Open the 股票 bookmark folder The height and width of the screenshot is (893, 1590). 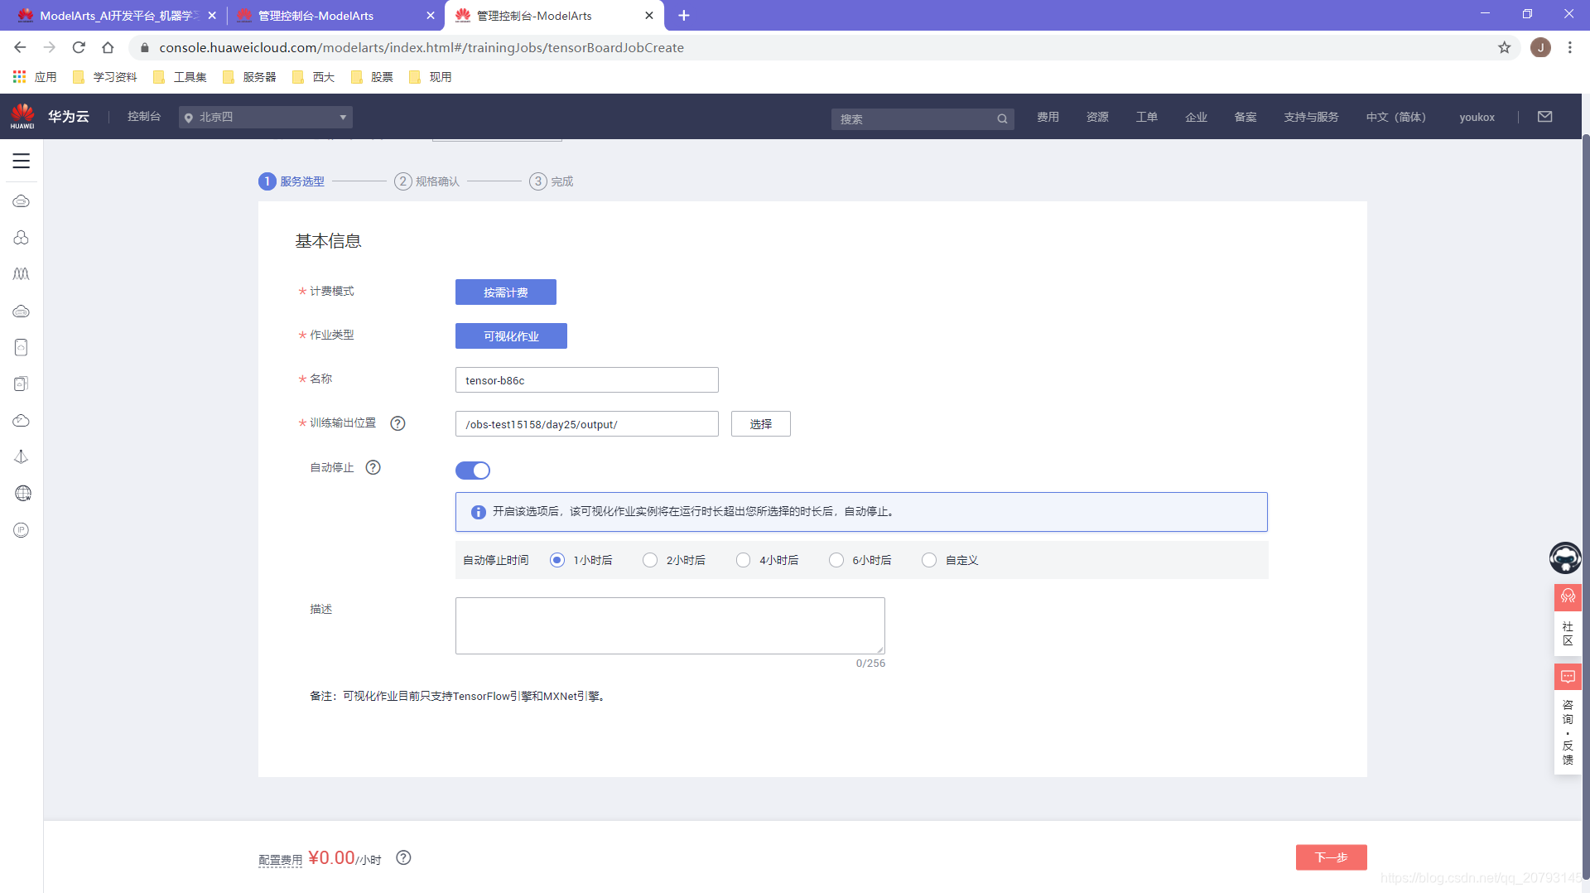click(373, 77)
